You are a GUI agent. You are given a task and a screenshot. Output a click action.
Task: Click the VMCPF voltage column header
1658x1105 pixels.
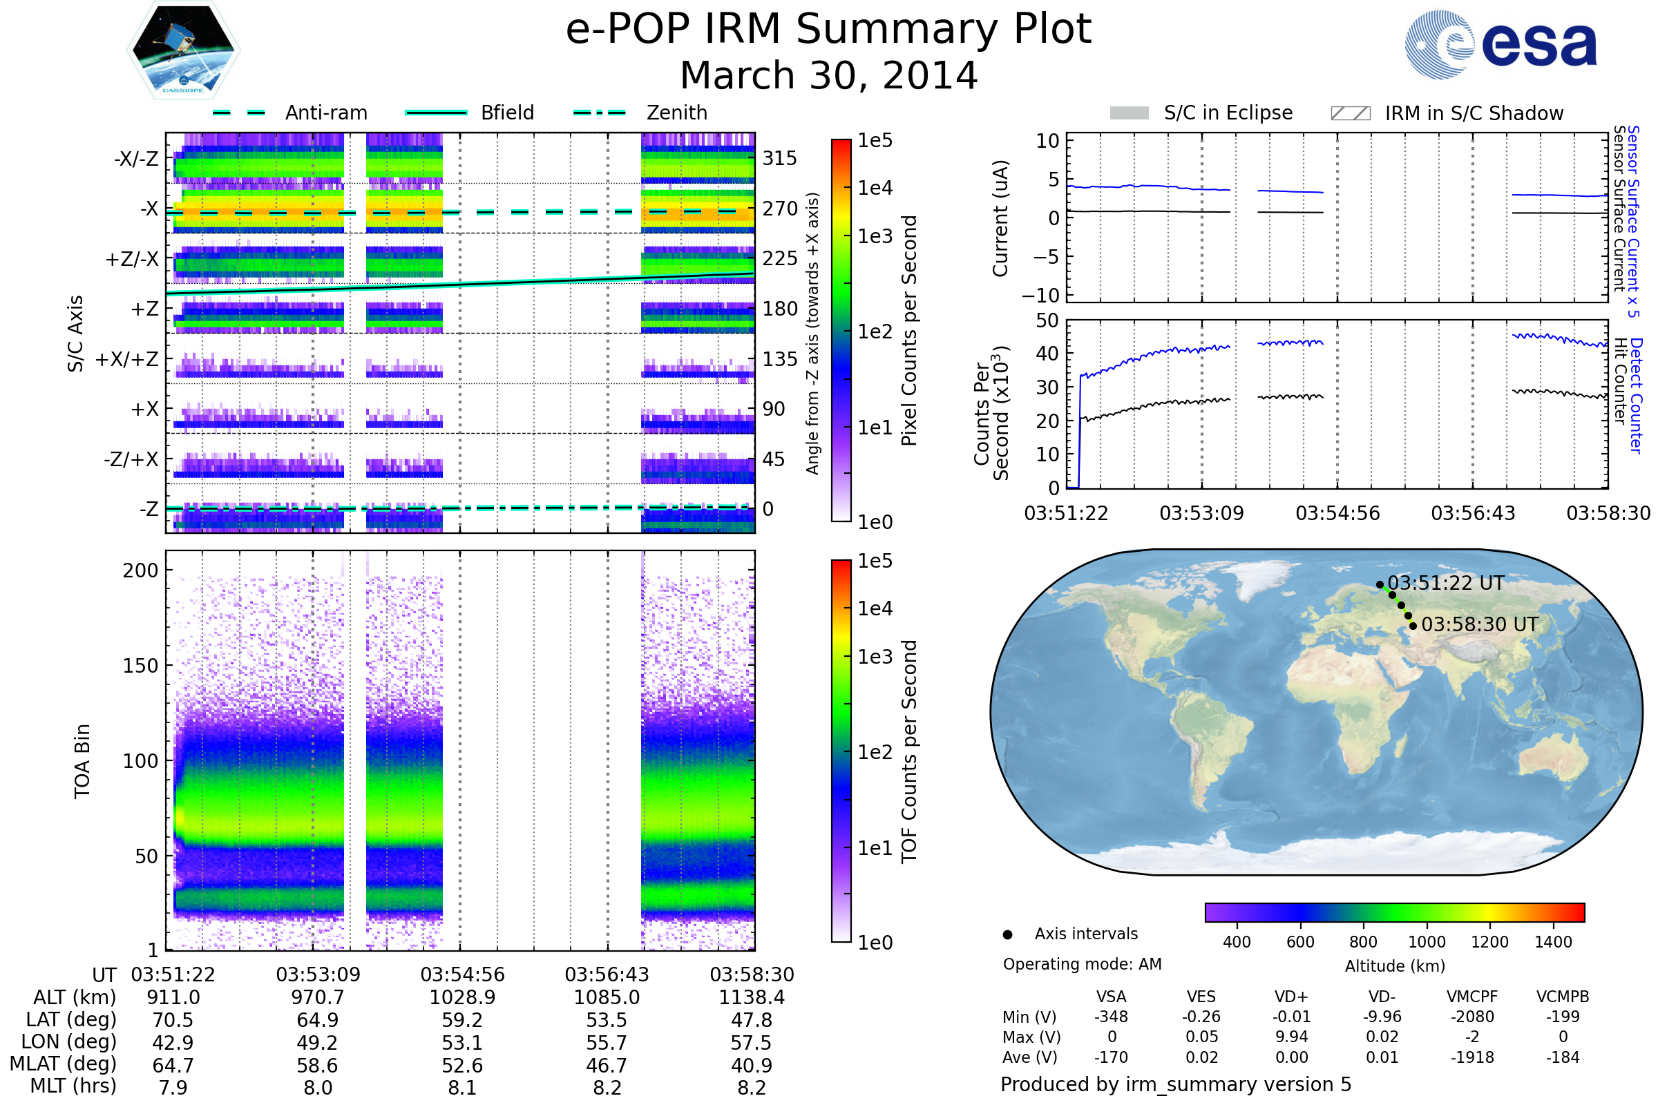[1472, 997]
